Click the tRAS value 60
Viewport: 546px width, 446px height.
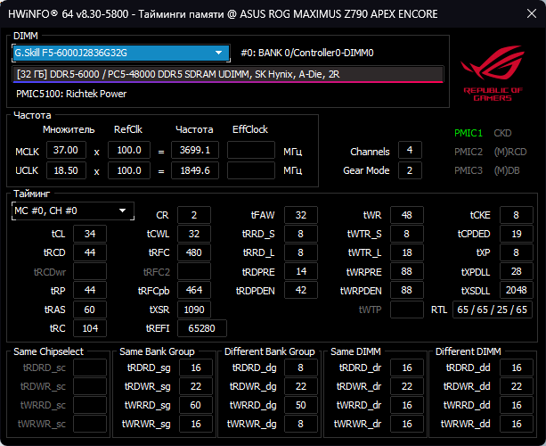click(90, 310)
